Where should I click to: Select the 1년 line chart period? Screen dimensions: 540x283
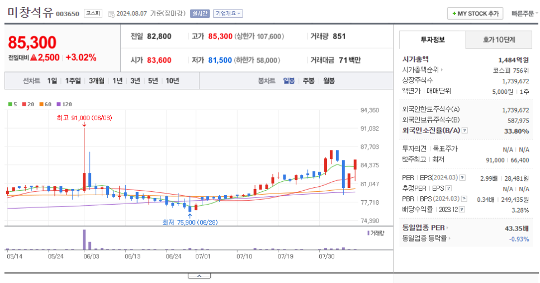click(117, 81)
